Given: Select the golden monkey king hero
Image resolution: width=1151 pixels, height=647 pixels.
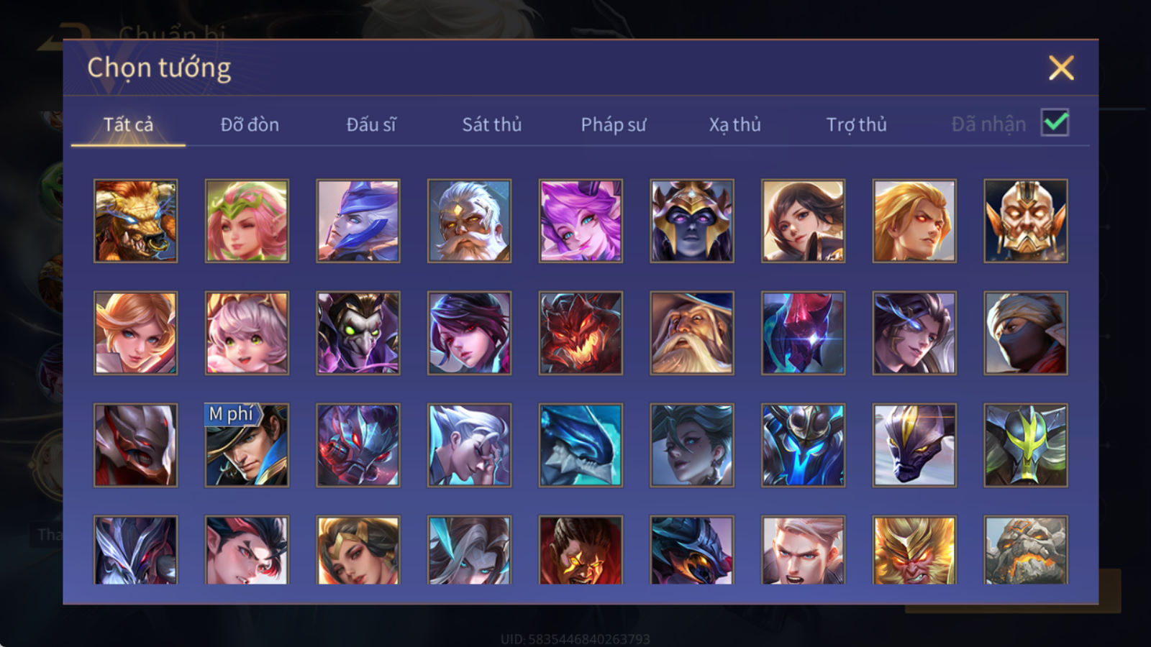Looking at the screenshot, I should [914, 550].
